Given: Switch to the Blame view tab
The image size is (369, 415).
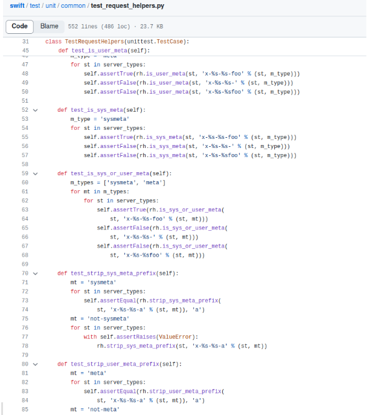Looking at the screenshot, I should pyautogui.click(x=49, y=27).
